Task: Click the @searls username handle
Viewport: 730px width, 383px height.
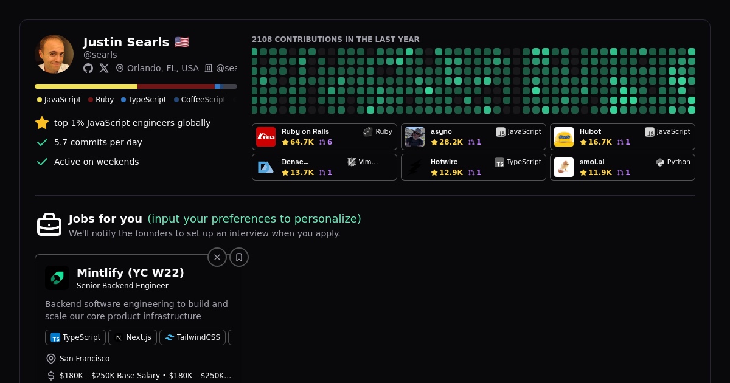Action: pos(100,55)
